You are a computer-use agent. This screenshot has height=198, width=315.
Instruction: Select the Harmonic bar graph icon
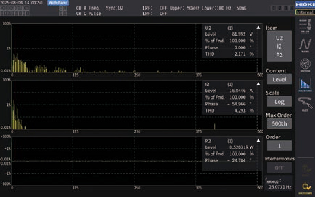304,84
